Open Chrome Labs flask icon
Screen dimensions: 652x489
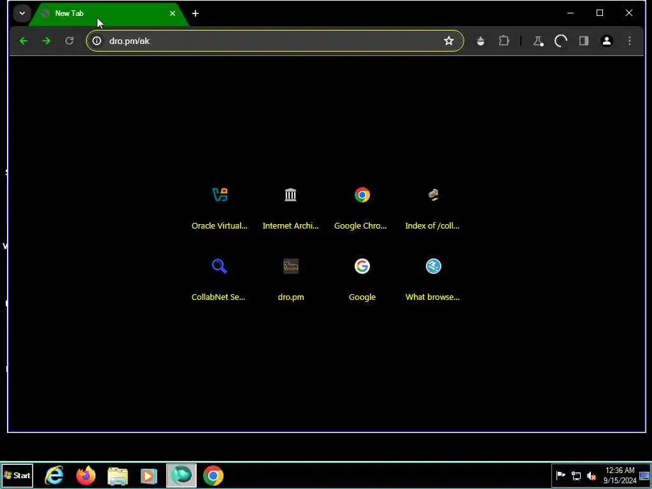click(539, 41)
